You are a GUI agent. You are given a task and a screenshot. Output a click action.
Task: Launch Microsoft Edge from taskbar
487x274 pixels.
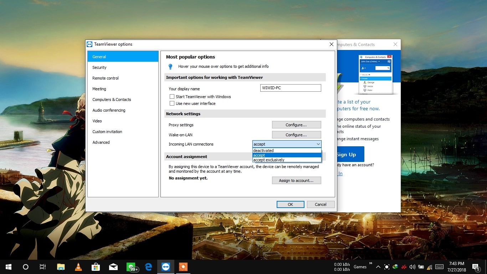click(148, 267)
